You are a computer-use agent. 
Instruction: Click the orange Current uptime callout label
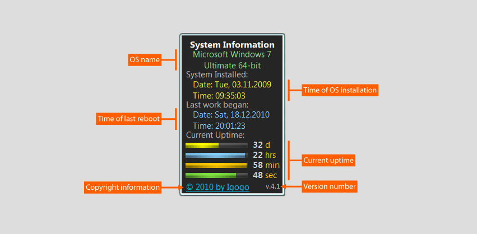(328, 161)
